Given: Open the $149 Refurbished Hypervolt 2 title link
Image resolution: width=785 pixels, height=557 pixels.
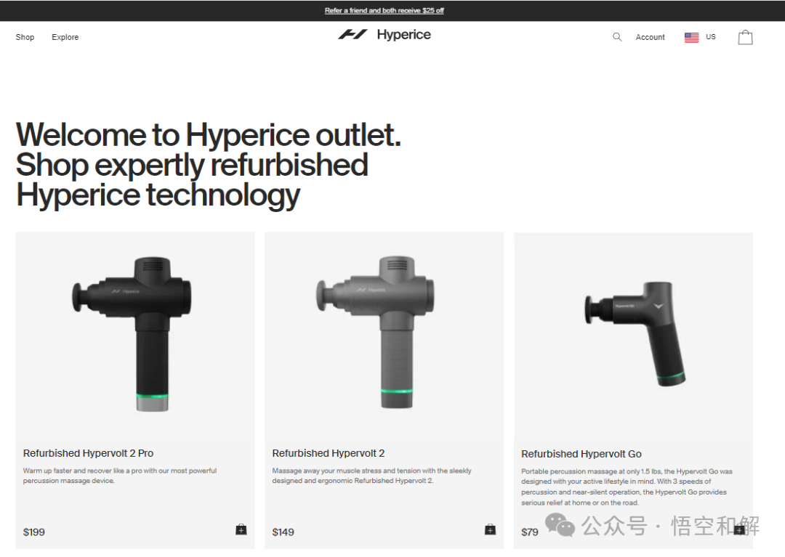Looking at the screenshot, I should coord(329,453).
